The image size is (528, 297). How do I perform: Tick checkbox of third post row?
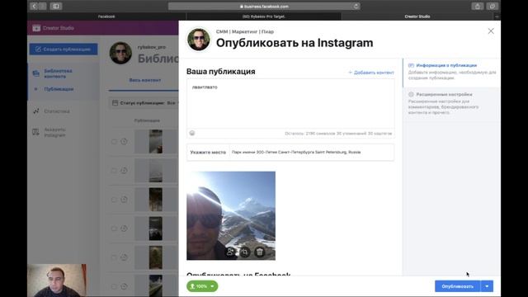[114, 200]
